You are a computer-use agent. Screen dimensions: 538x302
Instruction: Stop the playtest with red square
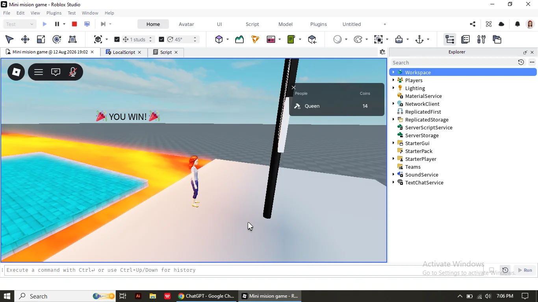tap(74, 24)
